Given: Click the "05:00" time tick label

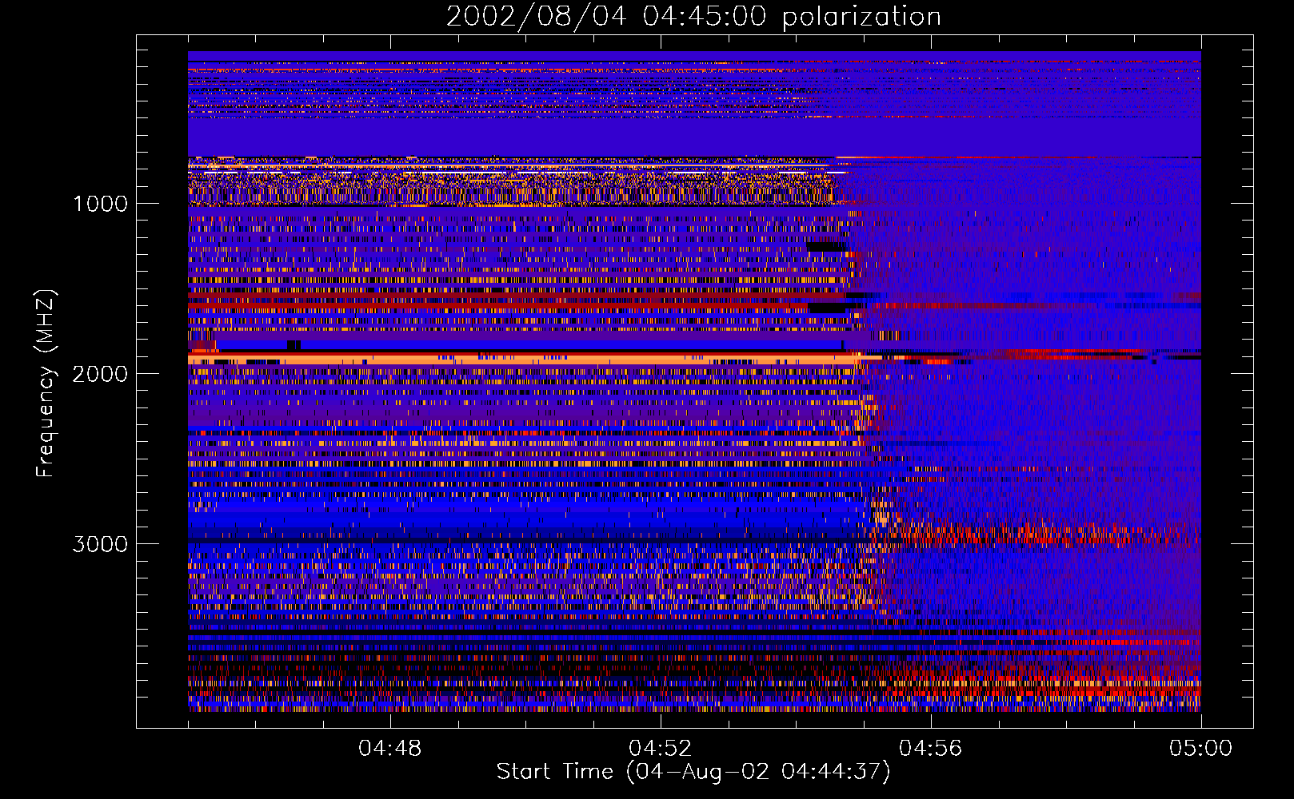Looking at the screenshot, I should (1200, 749).
